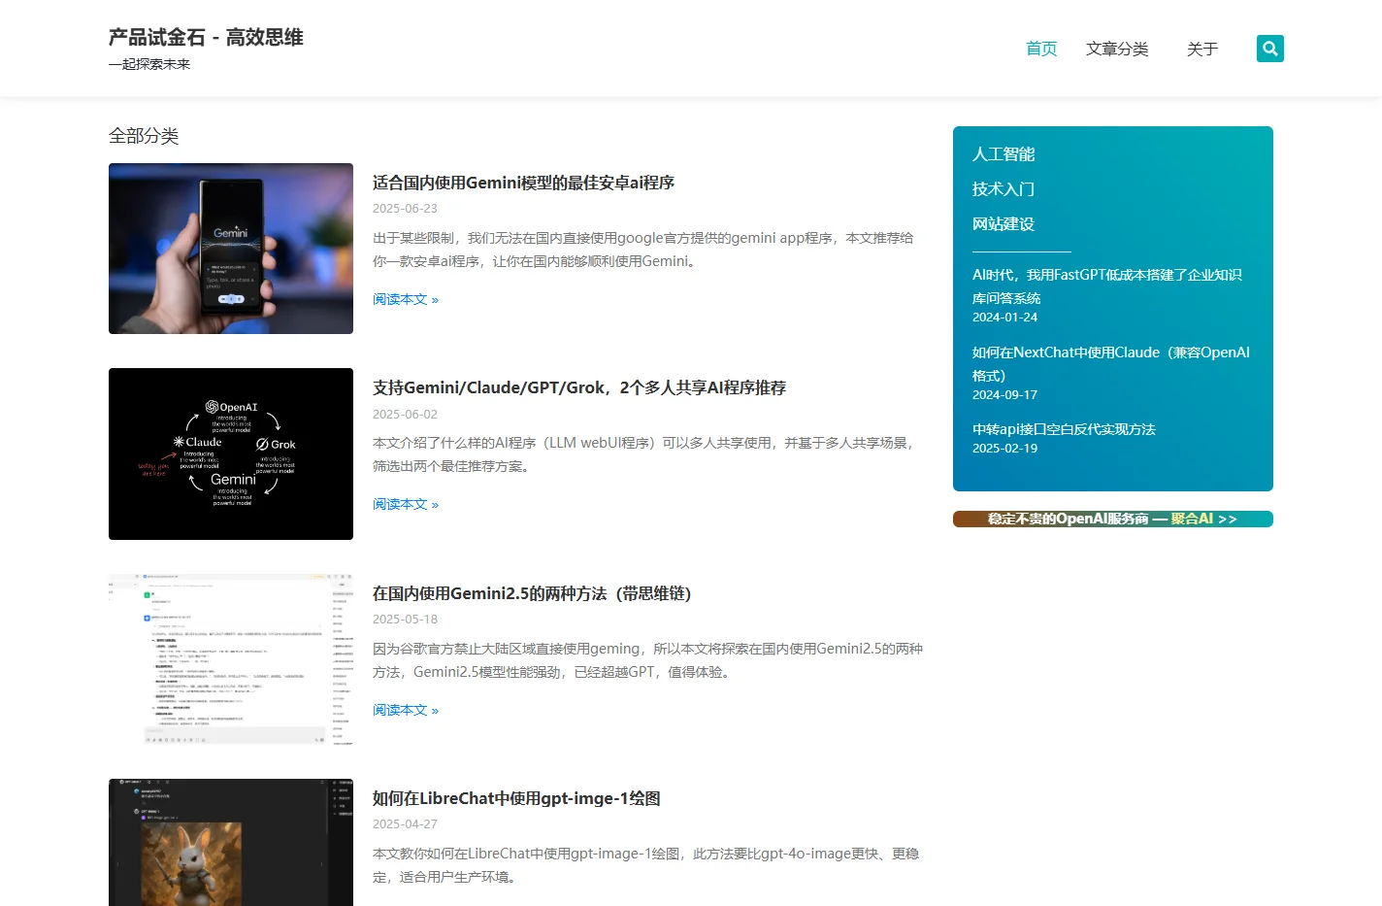Viewport: 1382px width, 906px height.
Task: Click the date 2025-04-27
Action: [x=405, y=823]
